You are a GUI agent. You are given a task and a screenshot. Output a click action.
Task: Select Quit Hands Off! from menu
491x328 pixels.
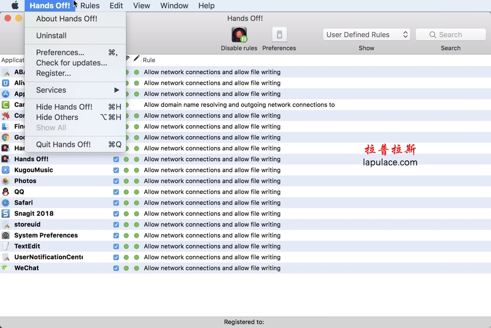(x=63, y=144)
